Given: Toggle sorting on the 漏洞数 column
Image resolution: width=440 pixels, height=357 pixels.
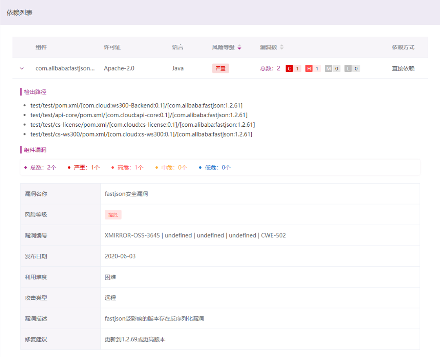Looking at the screenshot, I should (282, 47).
